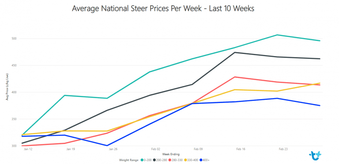Click the Avg Price vertical axis title

pyautogui.click(x=7, y=87)
